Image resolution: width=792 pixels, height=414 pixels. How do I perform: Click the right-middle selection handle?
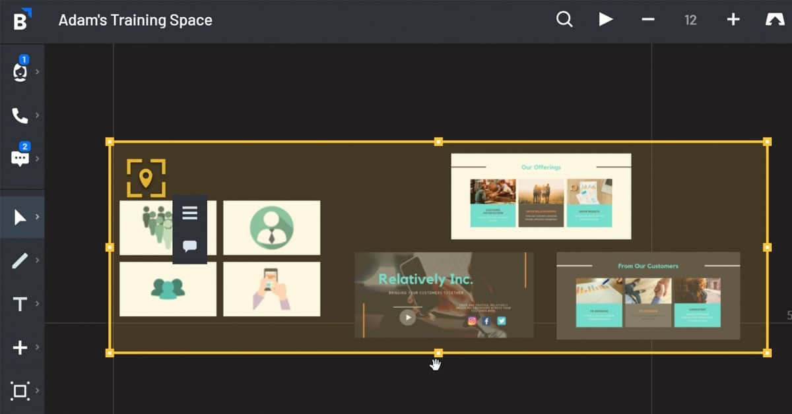(767, 247)
